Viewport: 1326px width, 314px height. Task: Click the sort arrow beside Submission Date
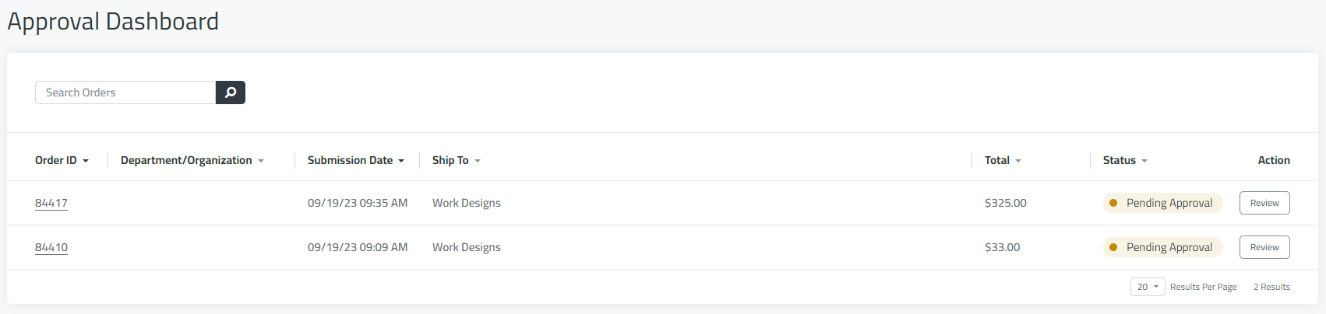401,161
